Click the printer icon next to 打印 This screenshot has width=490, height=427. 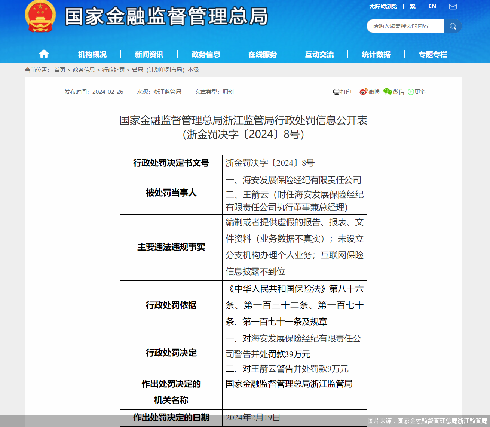(x=336, y=92)
